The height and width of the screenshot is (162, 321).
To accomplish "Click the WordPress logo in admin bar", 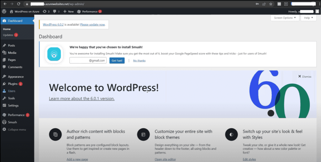I will [4, 12].
